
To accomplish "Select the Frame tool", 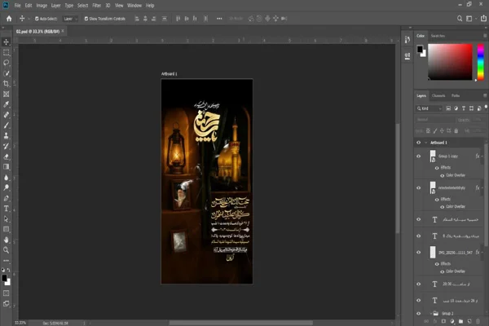I will 6,94.
